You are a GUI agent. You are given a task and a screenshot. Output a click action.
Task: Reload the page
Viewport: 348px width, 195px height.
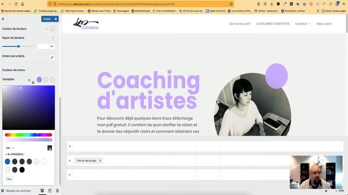pos(16,4)
